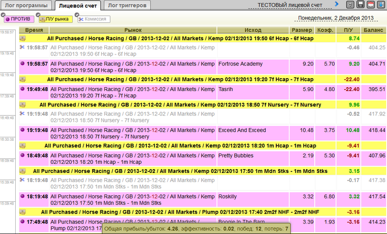Click the balance value 418.44

(377, 130)
